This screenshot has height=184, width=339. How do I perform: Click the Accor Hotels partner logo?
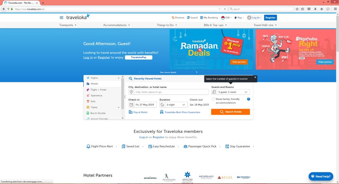(150, 178)
